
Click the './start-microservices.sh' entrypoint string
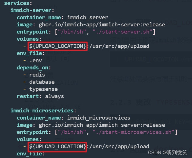pyautogui.click(x=133, y=132)
